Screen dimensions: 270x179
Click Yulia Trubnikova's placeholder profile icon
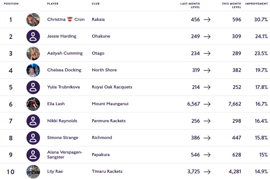click(33, 87)
